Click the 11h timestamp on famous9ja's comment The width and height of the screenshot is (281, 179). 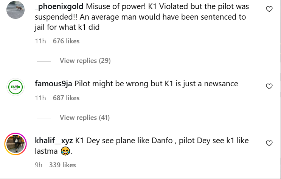point(40,98)
